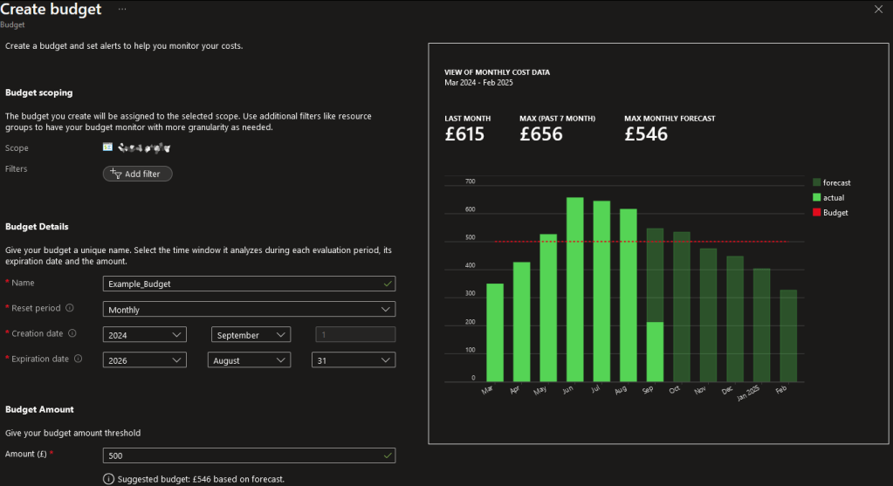The width and height of the screenshot is (893, 486).
Task: Expand the Expiration date August month dropdown
Action: coord(249,359)
